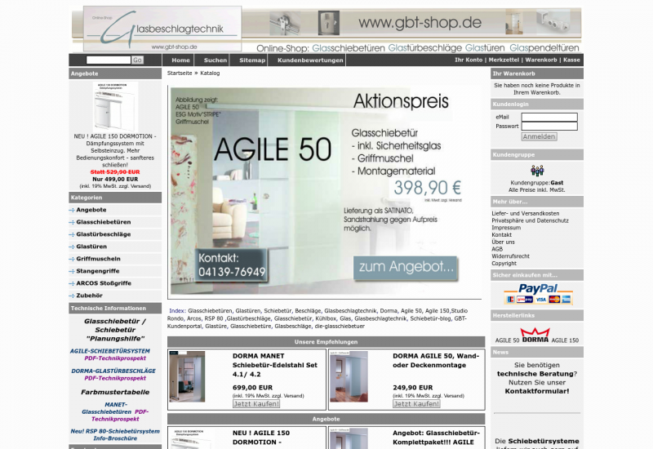
Task: Click the PayPal payment logo
Action: (x=536, y=294)
